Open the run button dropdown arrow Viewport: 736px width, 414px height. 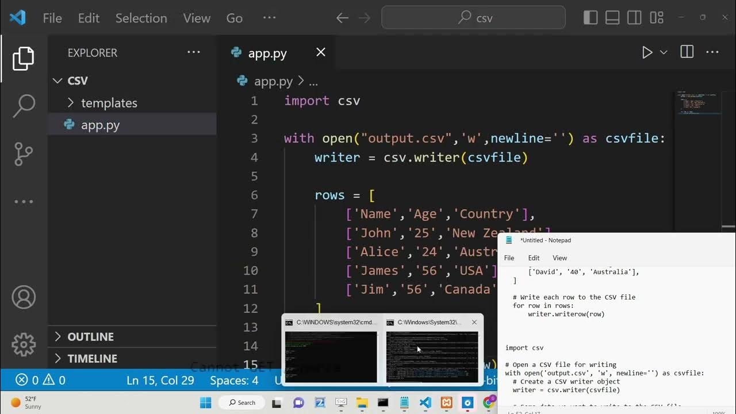point(664,52)
